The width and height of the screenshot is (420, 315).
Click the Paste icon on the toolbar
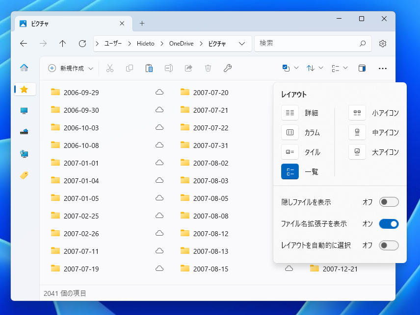pyautogui.click(x=149, y=68)
